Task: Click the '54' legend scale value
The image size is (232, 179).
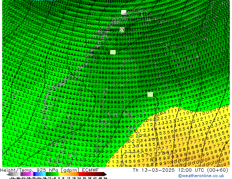Action: tap(105, 178)
